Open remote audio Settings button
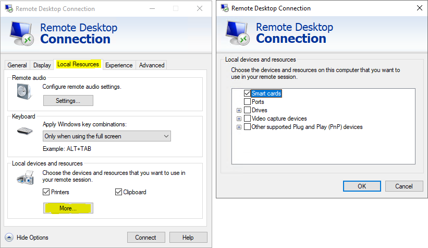The image size is (428, 248). click(68, 101)
